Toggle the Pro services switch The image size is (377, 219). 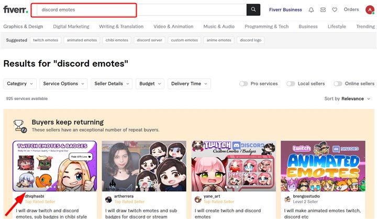(243, 84)
